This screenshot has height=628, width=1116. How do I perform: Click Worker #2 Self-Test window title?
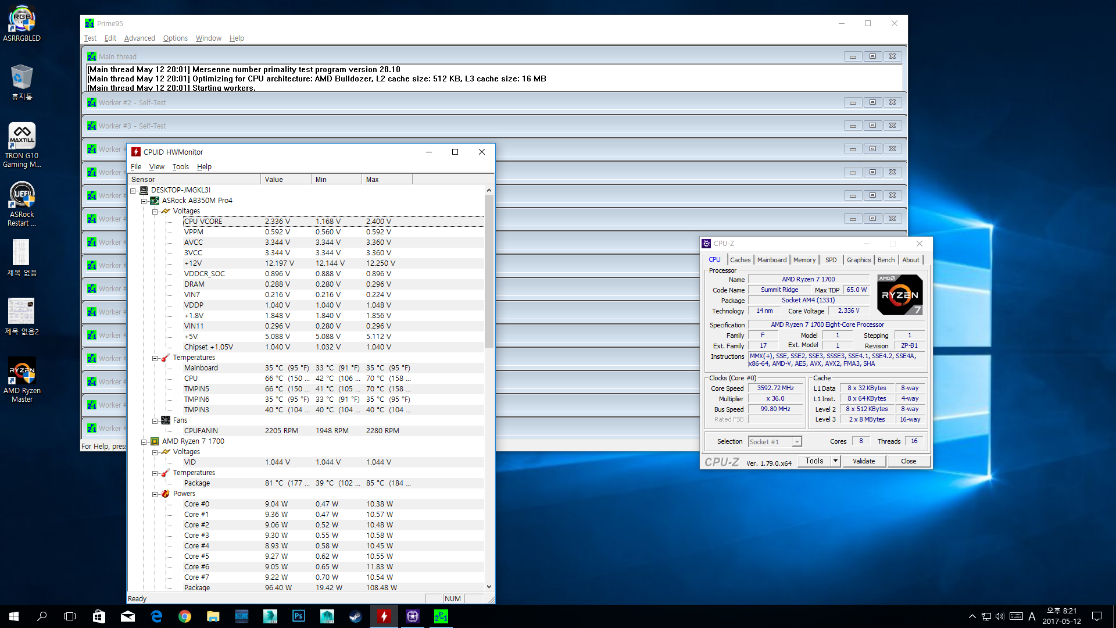[132, 103]
